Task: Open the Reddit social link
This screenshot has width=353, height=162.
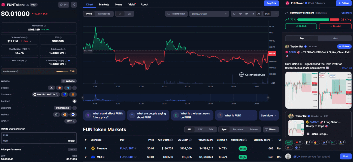Action: pyautogui.click(x=60, y=88)
